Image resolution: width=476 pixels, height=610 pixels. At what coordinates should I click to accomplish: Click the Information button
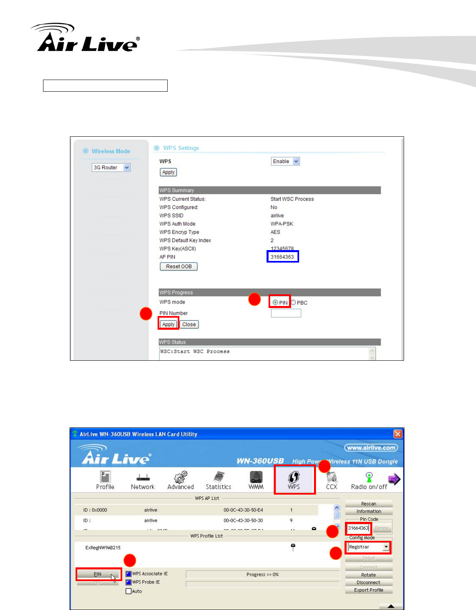pos(369,511)
